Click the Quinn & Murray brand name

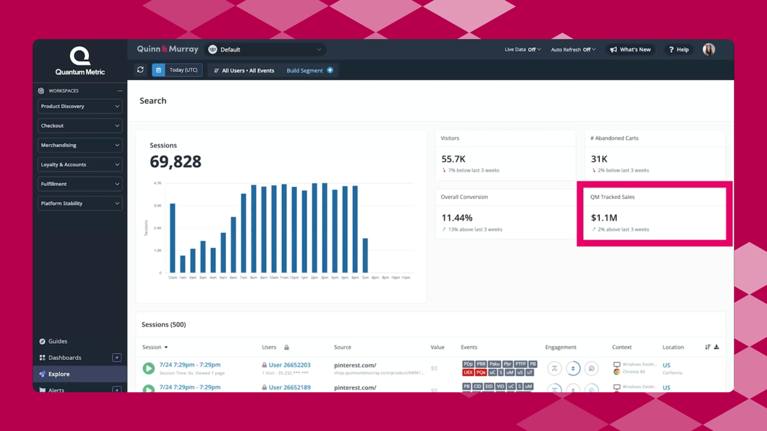(x=167, y=49)
